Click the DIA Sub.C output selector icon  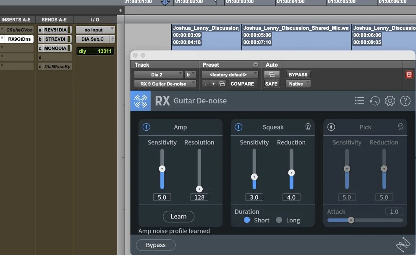point(112,39)
